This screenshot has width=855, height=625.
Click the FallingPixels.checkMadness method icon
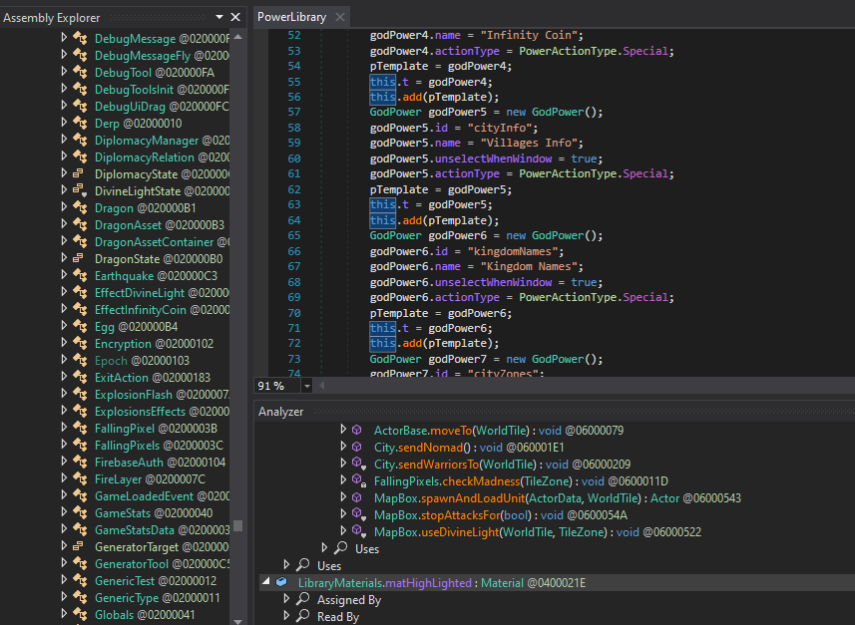tap(358, 481)
